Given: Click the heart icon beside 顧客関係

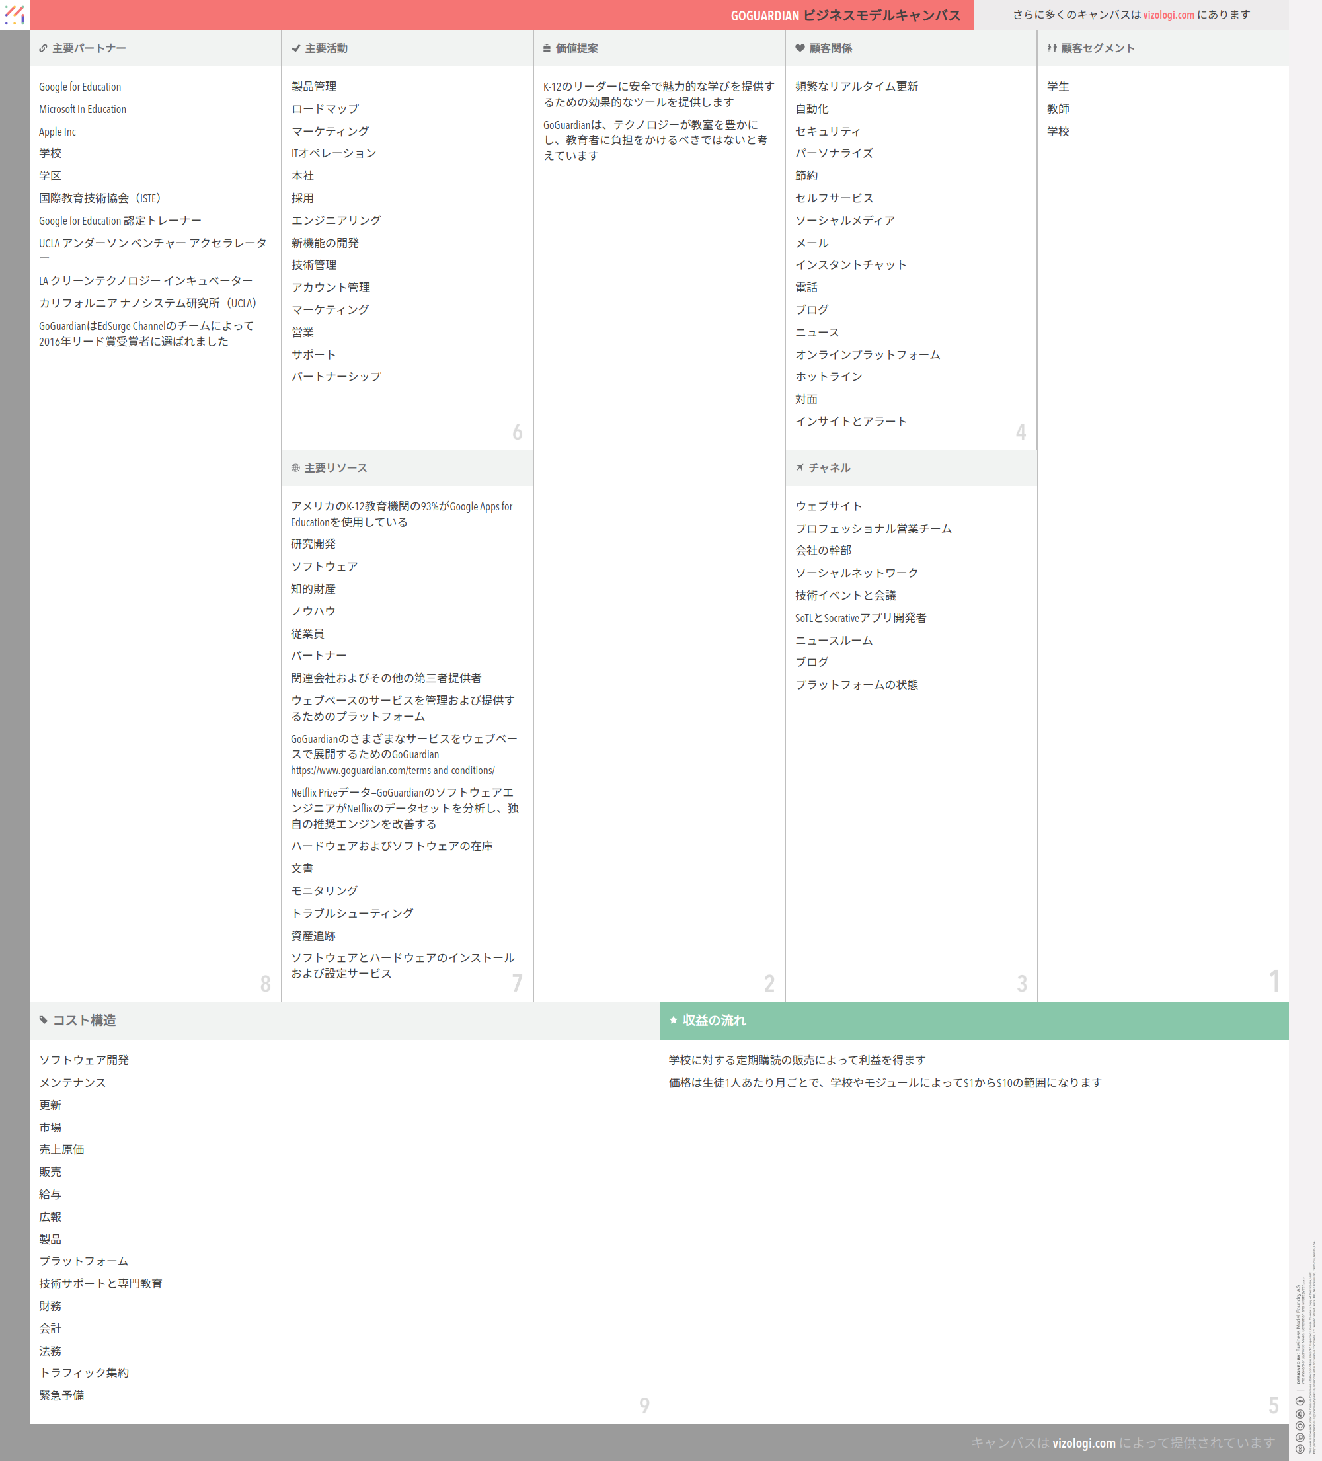Looking at the screenshot, I should [x=800, y=48].
